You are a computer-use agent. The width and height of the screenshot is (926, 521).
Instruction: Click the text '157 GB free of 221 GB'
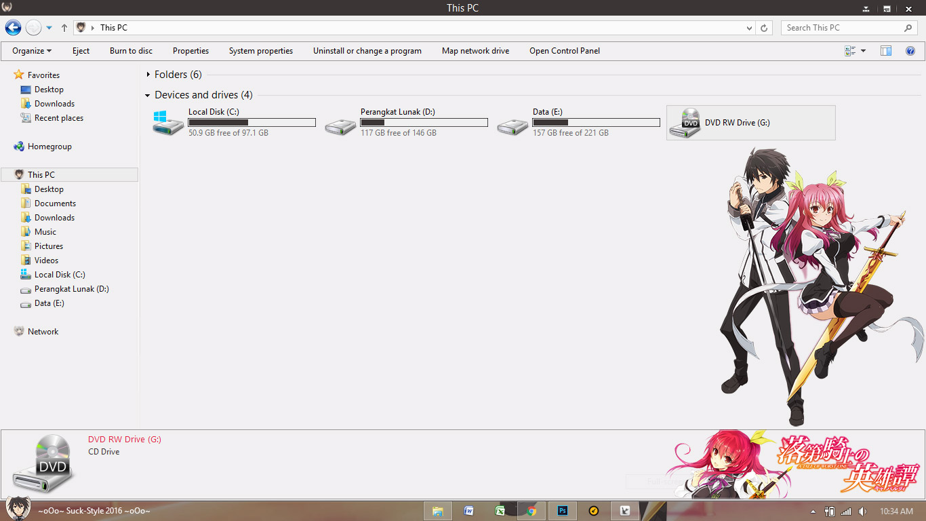(x=571, y=133)
